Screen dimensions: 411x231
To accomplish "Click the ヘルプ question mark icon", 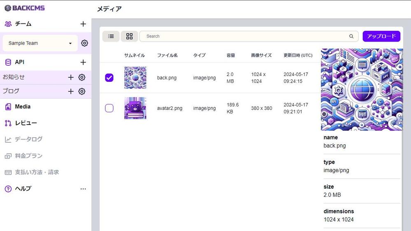I will pos(8,189).
